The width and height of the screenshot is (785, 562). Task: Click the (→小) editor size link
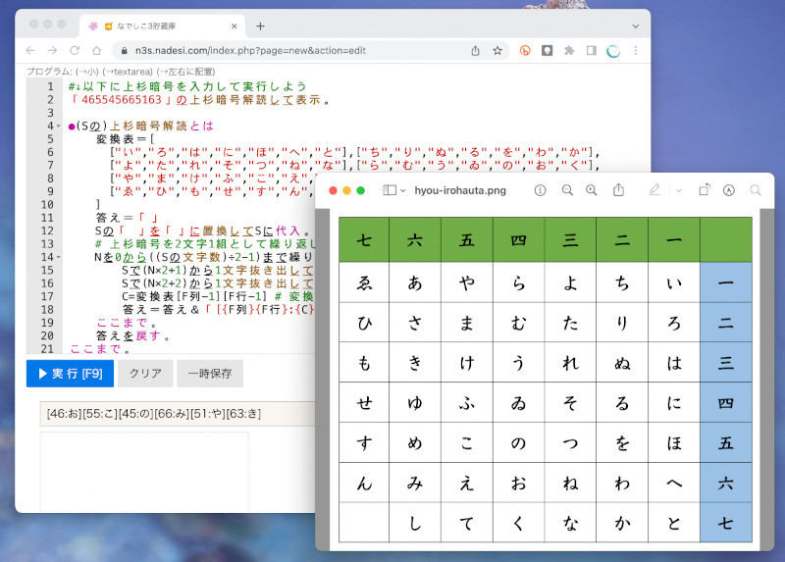pos(87,72)
